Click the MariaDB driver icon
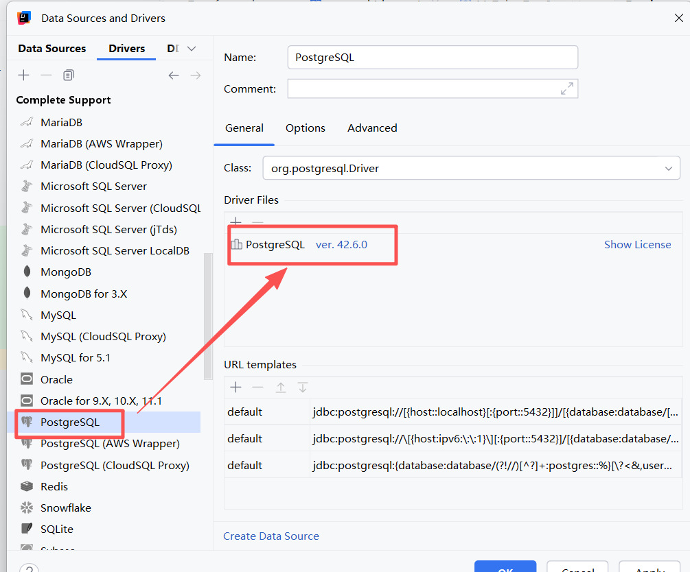Image resolution: width=690 pixels, height=572 pixels. [x=27, y=122]
